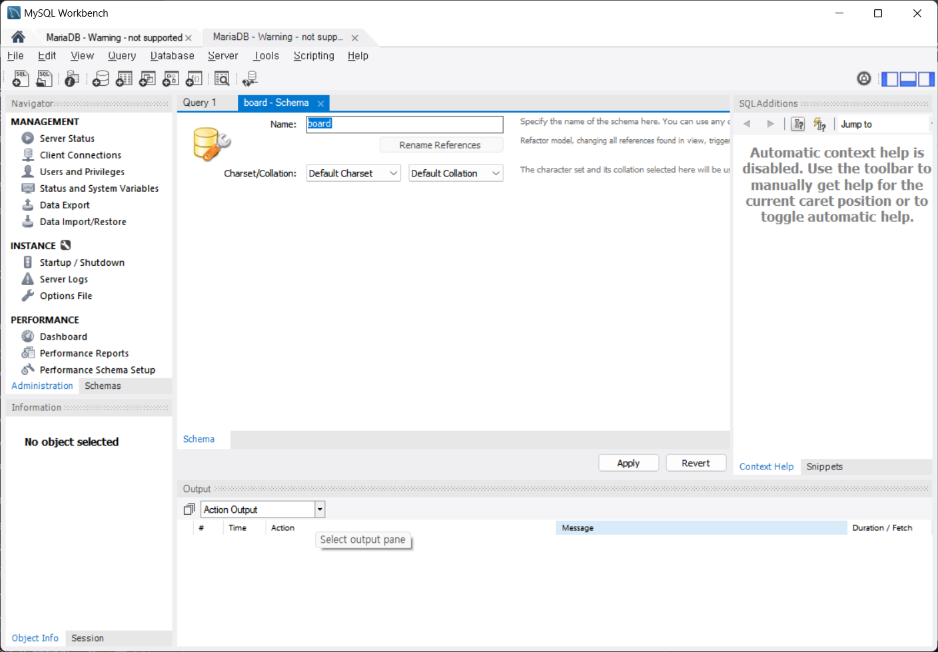Open Workbench preferences gear icon
This screenshot has width=938, height=652.
[864, 79]
